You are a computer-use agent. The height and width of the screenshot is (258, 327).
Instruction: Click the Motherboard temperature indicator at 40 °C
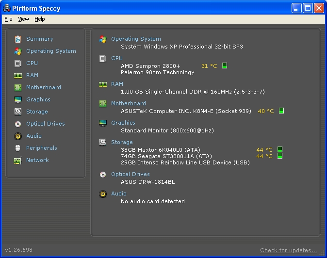281,111
